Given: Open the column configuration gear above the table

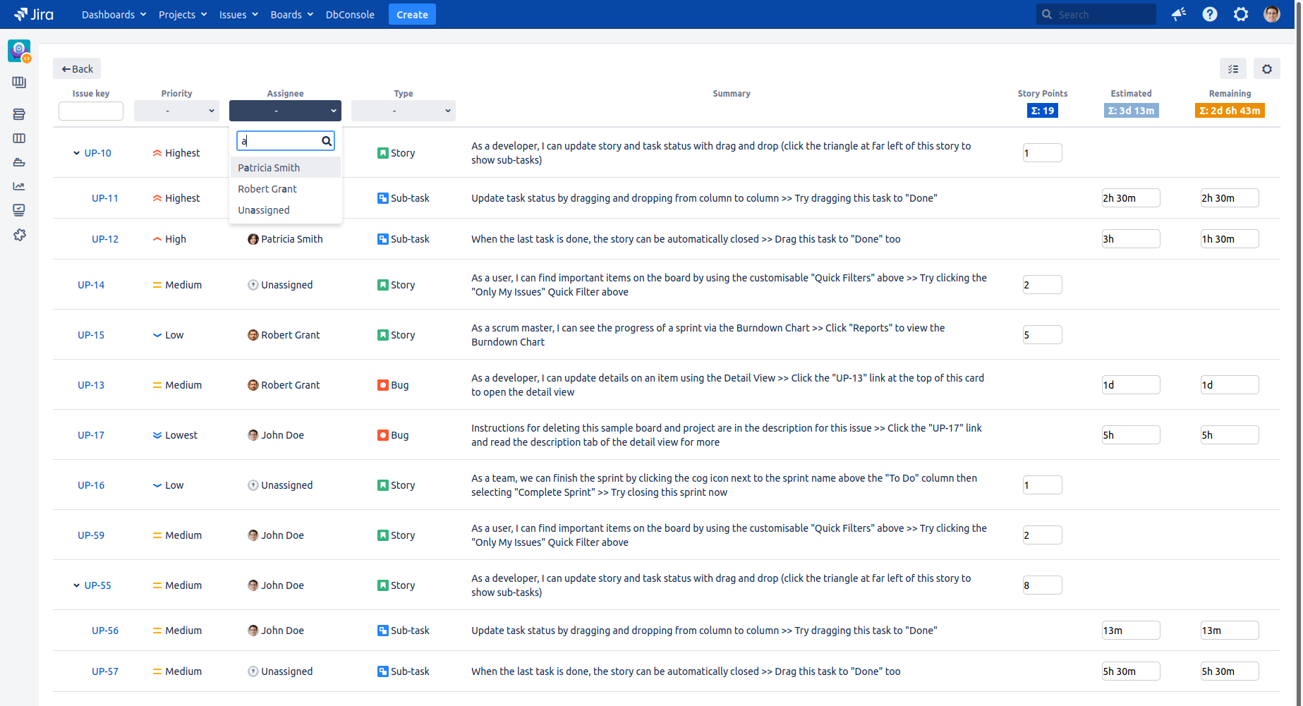Looking at the screenshot, I should pyautogui.click(x=1267, y=68).
